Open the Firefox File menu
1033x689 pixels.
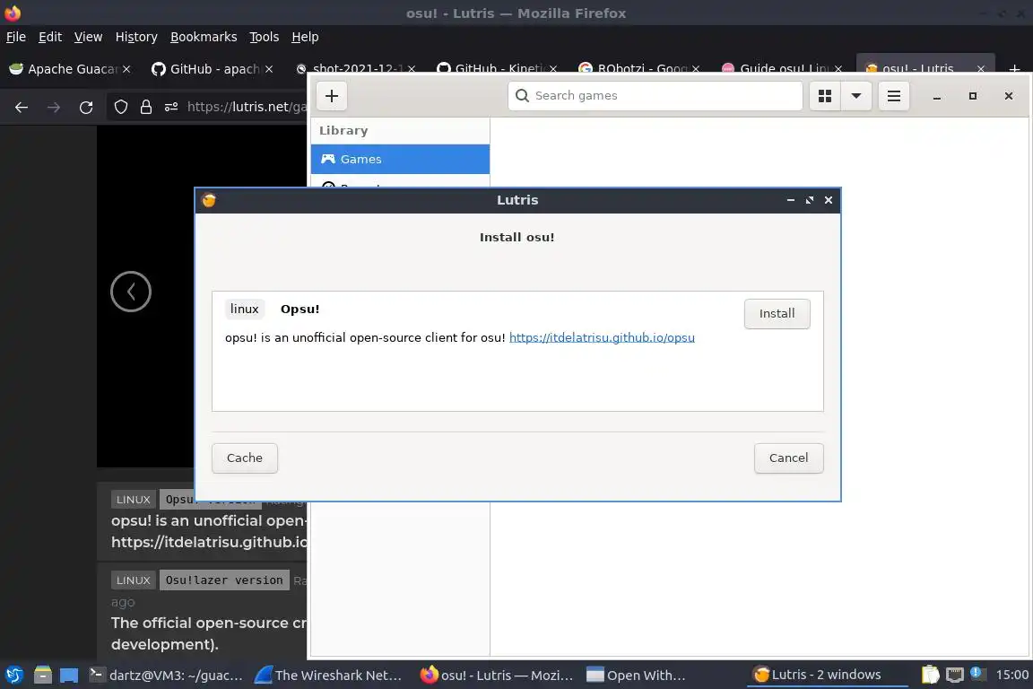tap(16, 37)
